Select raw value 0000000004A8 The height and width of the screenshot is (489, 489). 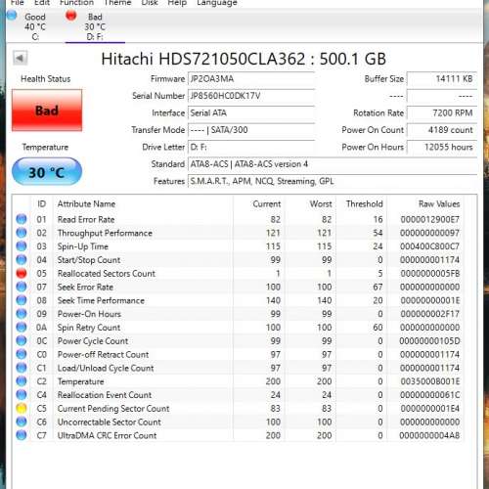[x=429, y=435]
